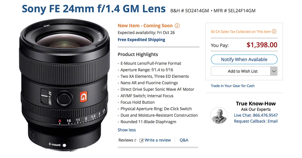Open the Q&A section
This screenshot has width=302, height=158.
click(x=184, y=140)
